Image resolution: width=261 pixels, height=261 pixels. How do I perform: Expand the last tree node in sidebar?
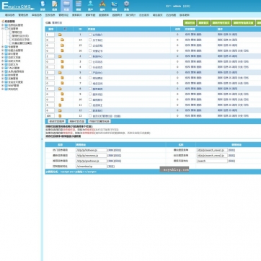coord(3,89)
